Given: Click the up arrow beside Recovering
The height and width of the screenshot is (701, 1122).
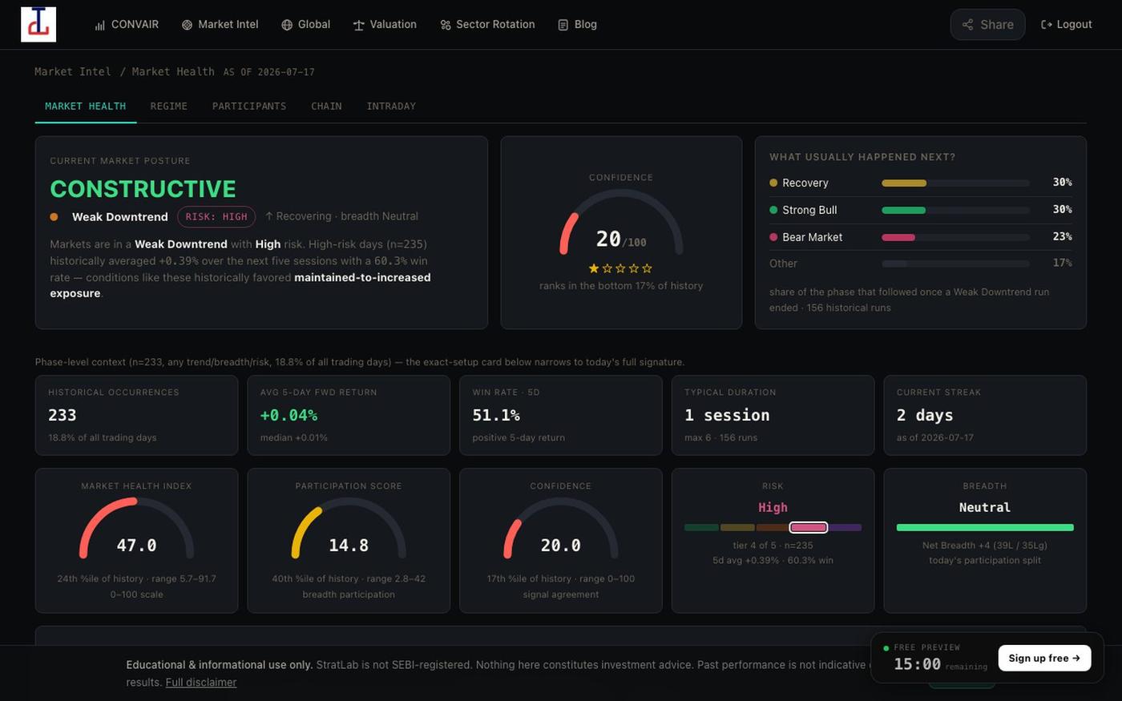Looking at the screenshot, I should tap(269, 216).
